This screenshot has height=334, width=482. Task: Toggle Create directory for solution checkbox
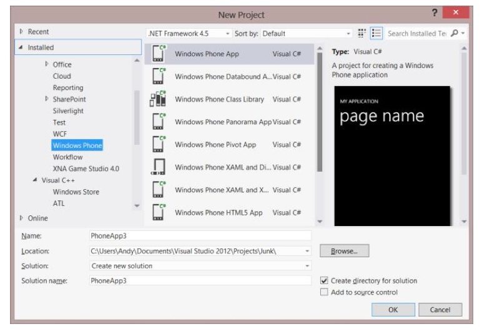click(x=324, y=280)
